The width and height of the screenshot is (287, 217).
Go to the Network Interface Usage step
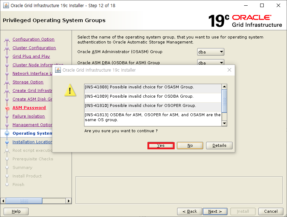[x=33, y=73]
